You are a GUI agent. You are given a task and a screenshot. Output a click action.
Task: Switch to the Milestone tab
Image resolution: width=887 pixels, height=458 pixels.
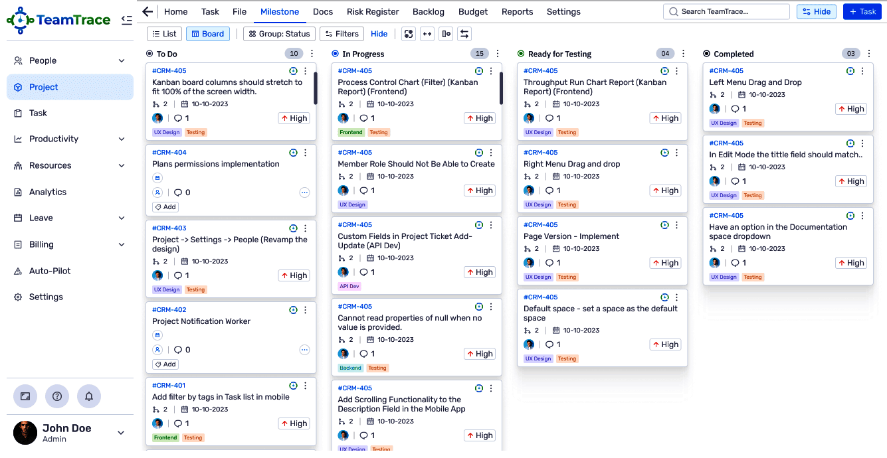tap(280, 11)
